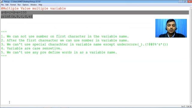Minimize the IDLE editor window
The image size is (192, 108).
click(180, 1)
